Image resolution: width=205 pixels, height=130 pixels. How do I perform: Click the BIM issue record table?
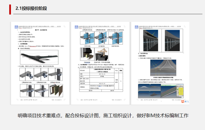[99, 81]
